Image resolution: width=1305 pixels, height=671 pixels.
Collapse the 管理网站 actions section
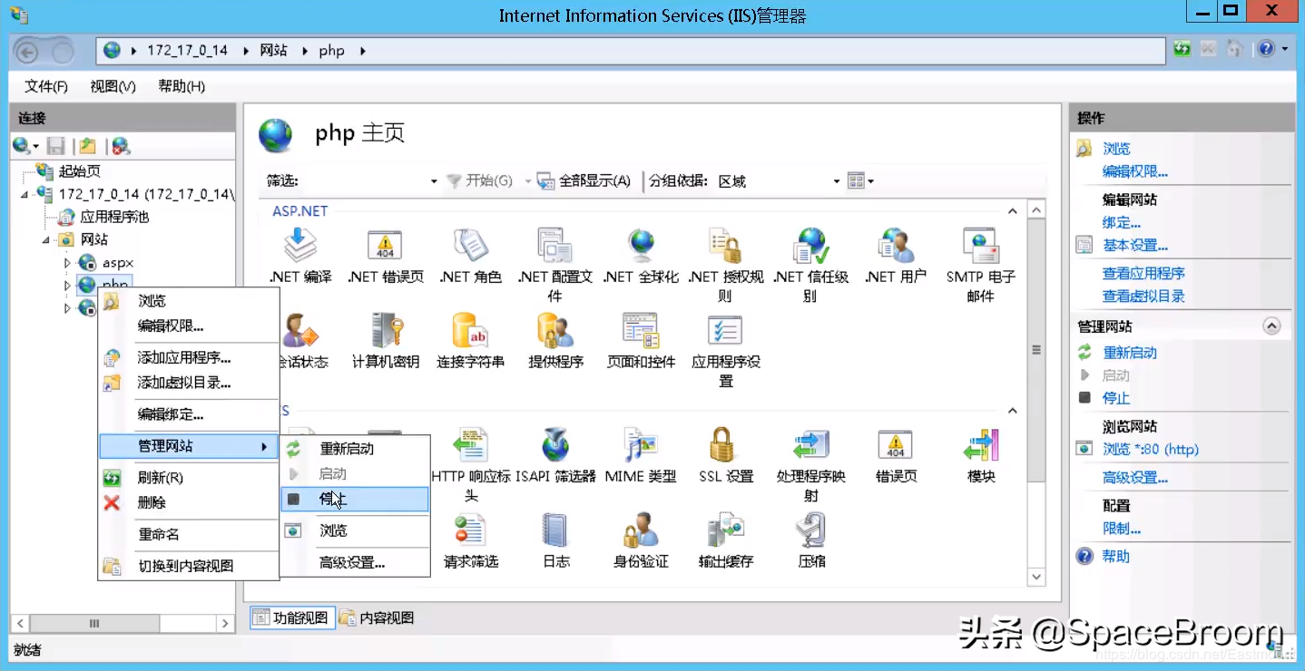(x=1271, y=326)
